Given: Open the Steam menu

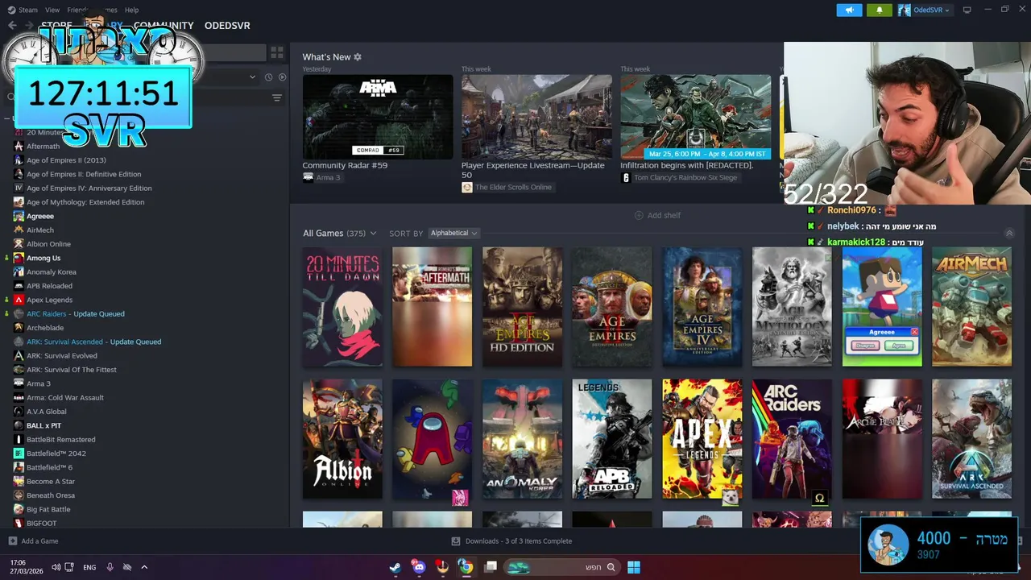Looking at the screenshot, I should [x=28, y=10].
